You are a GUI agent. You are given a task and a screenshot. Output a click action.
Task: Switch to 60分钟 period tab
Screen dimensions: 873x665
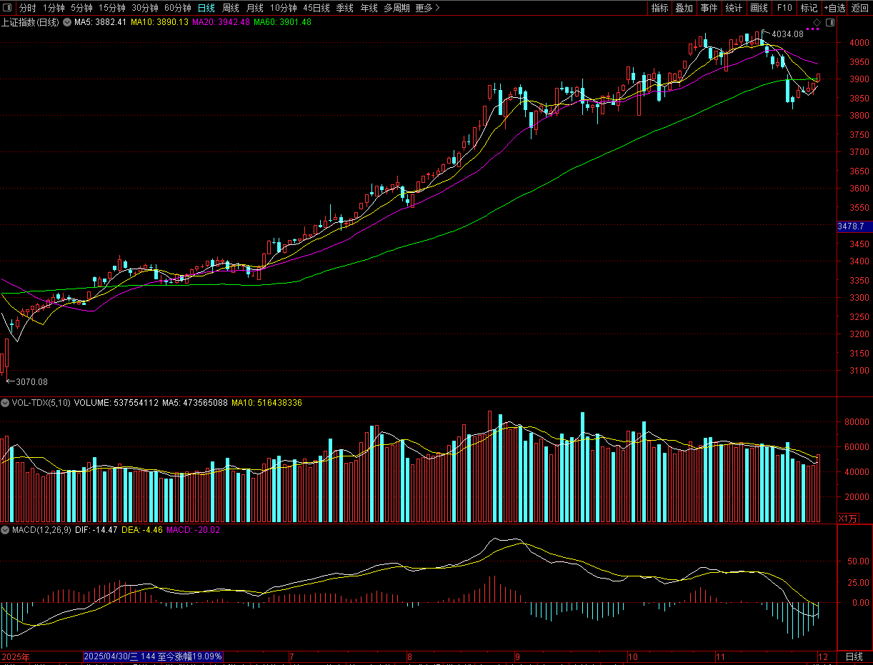coord(177,8)
